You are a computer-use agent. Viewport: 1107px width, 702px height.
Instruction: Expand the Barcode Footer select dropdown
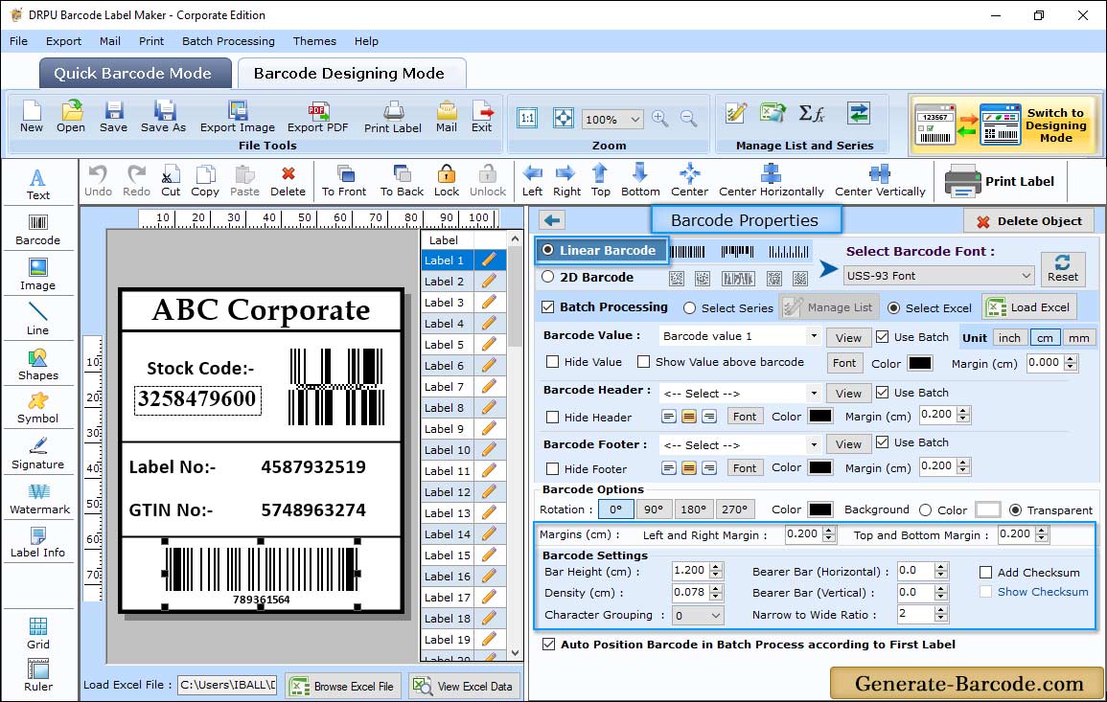pyautogui.click(x=814, y=444)
